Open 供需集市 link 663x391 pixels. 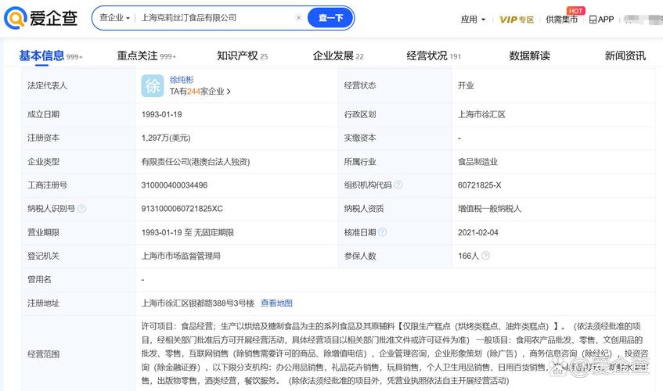pyautogui.click(x=561, y=20)
